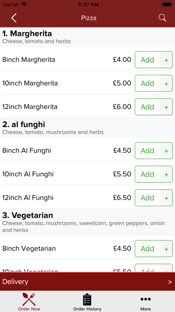Tap the plus icon for 8inch Margherita
Screen dimensions: 175x312
click(x=166, y=60)
